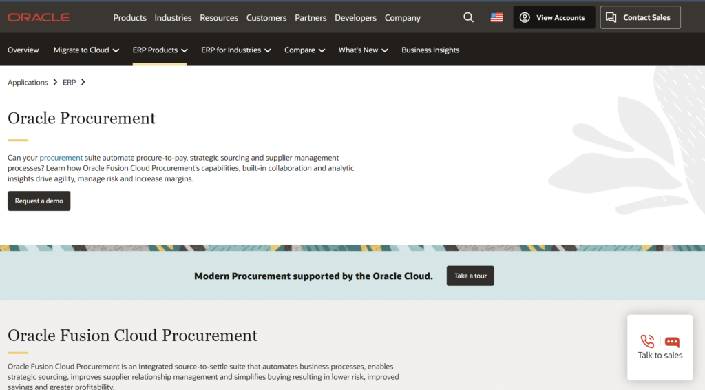
Task: Click the user profile icon in View Accounts
Action: [525, 18]
